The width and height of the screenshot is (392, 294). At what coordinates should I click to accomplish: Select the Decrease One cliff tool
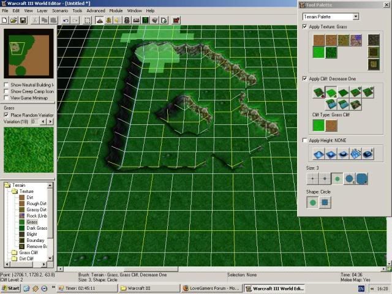tap(331, 92)
